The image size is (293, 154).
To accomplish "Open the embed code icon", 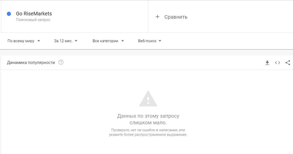I will click(277, 63).
